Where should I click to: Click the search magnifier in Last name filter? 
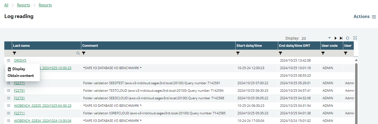click(78, 53)
